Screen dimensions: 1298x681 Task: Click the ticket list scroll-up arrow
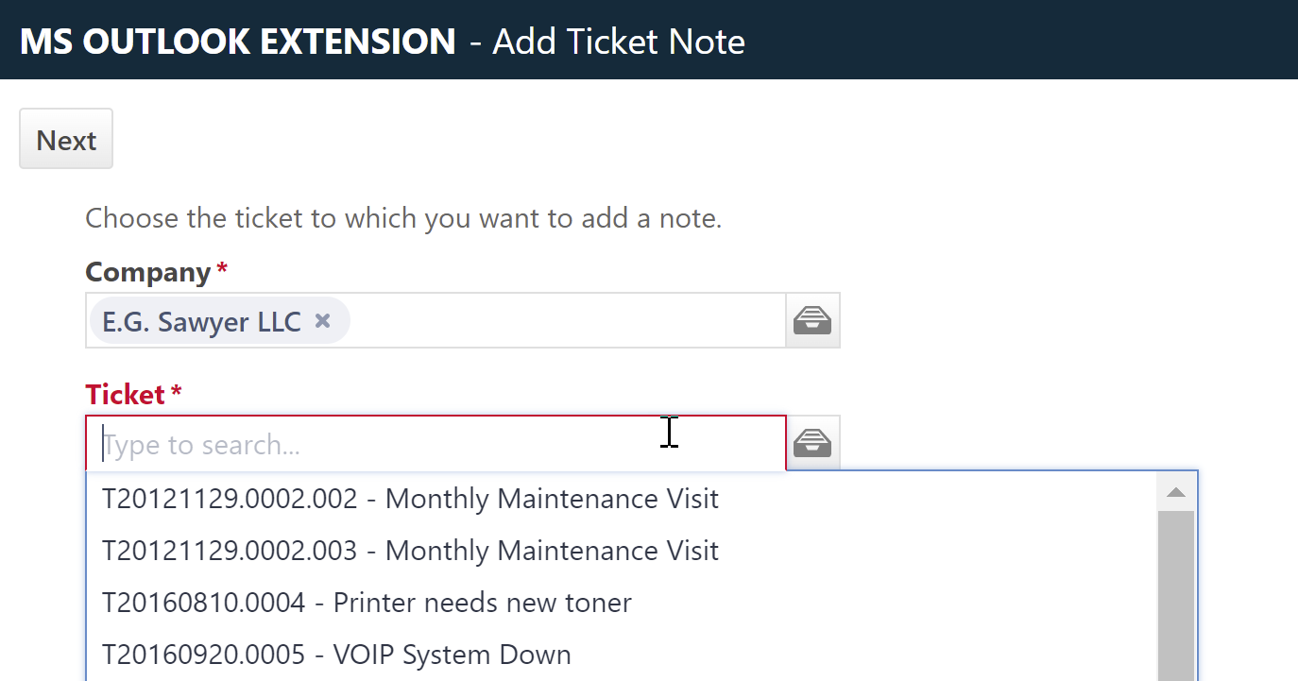[x=1176, y=492]
